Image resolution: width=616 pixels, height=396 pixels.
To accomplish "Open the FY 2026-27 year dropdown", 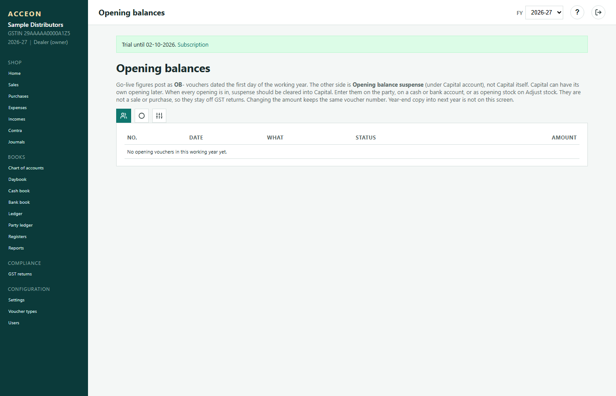I will pyautogui.click(x=544, y=12).
